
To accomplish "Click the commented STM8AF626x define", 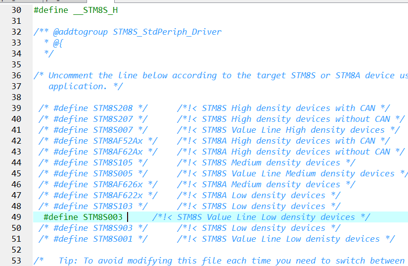I will point(118,184).
